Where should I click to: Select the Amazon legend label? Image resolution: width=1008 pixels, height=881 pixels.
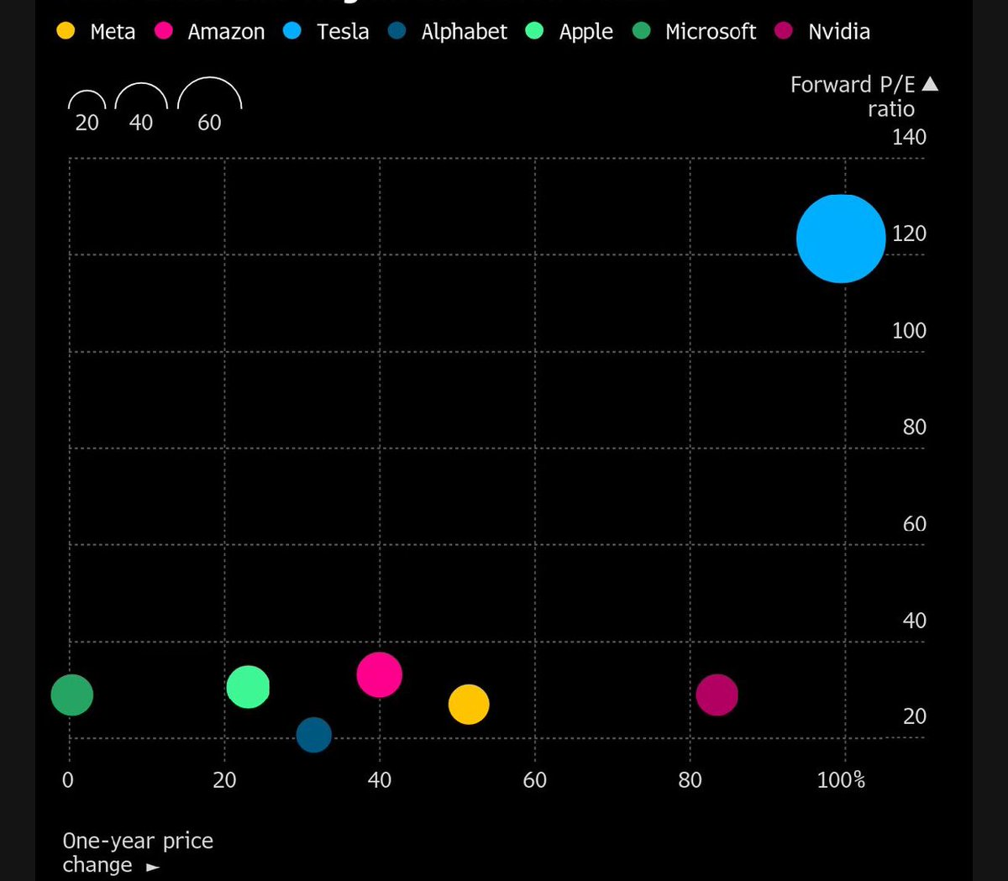(x=226, y=32)
